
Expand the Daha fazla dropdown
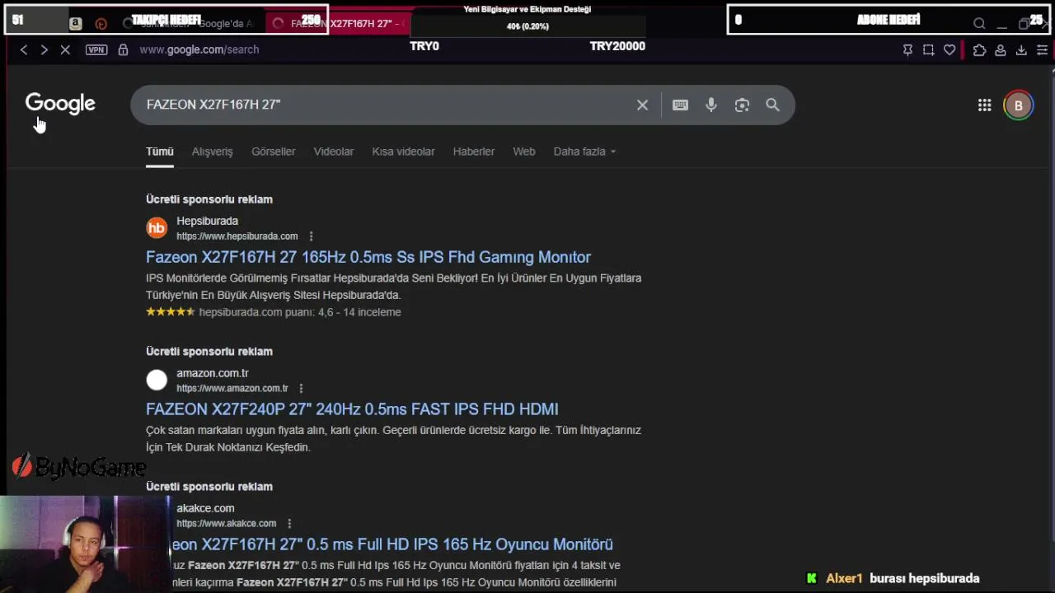584,152
